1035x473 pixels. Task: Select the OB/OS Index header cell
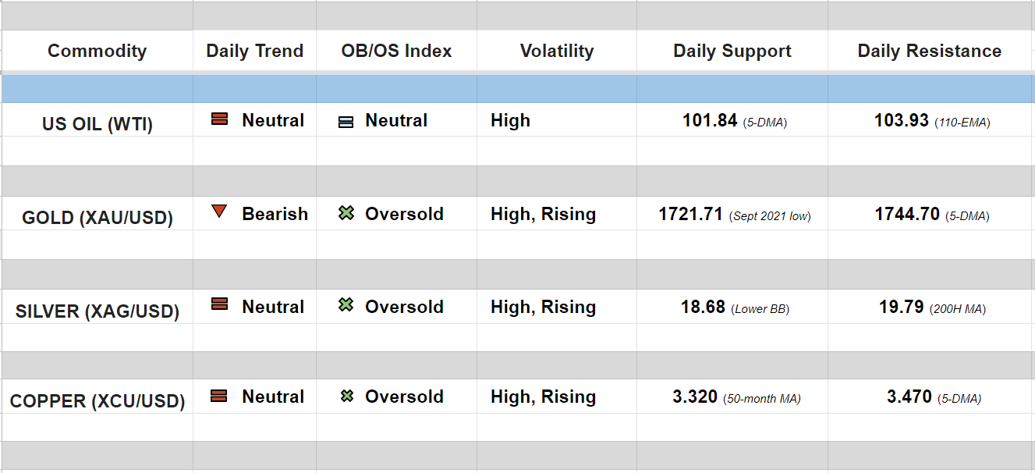tap(396, 51)
